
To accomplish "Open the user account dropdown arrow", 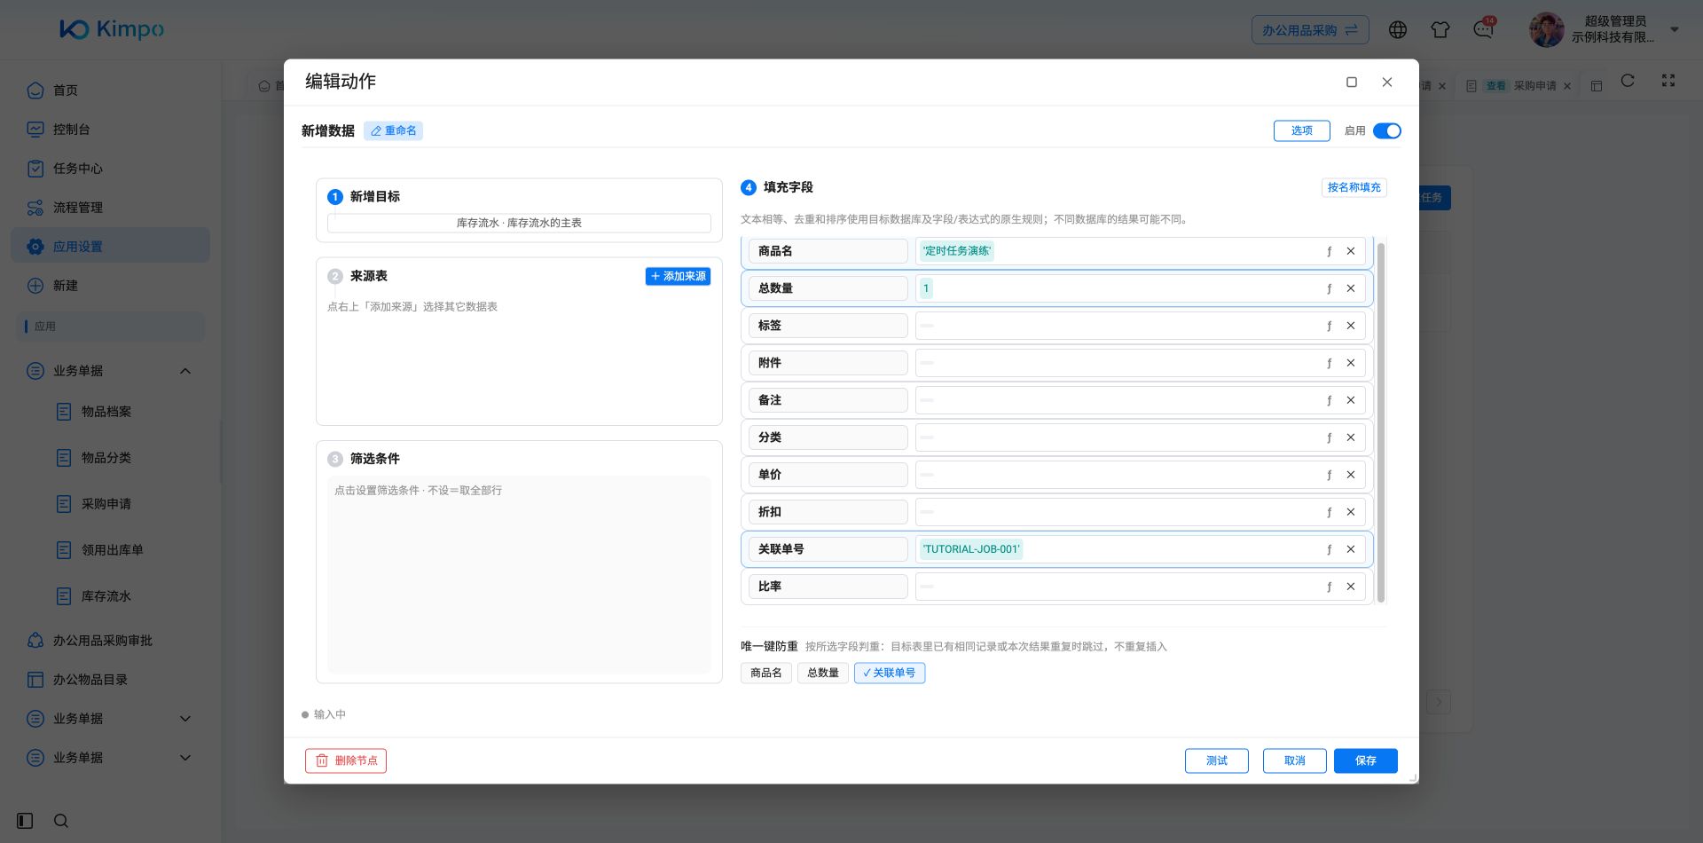I will [x=1675, y=30].
